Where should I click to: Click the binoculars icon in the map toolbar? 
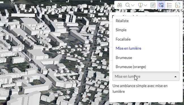120,5
